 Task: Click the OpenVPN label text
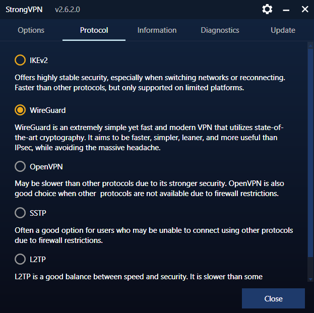pos(46,167)
